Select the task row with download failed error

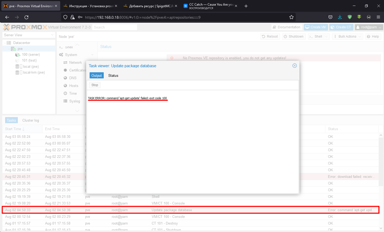point(190,177)
